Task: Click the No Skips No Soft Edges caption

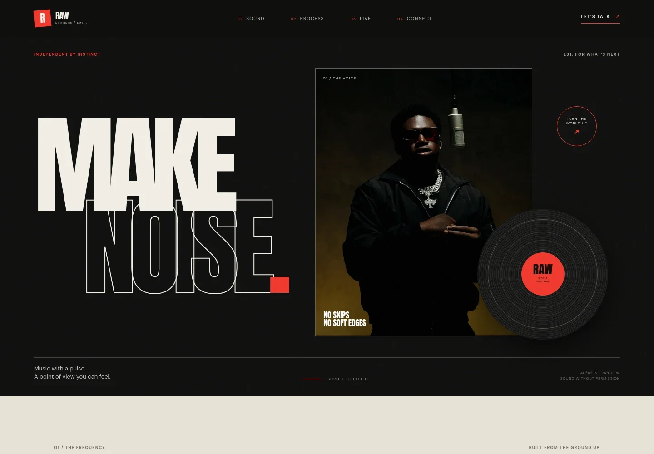Action: tap(345, 319)
